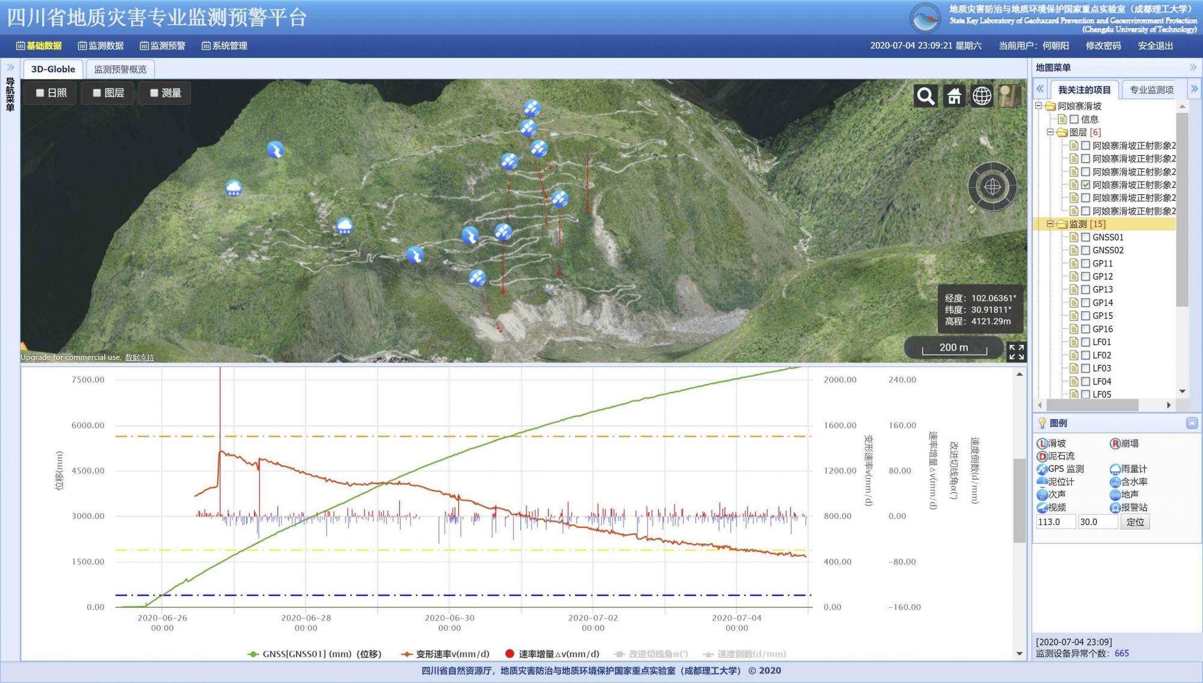Select the topmost GNSS marker on landslide
1203x683 pixels.
(x=532, y=108)
